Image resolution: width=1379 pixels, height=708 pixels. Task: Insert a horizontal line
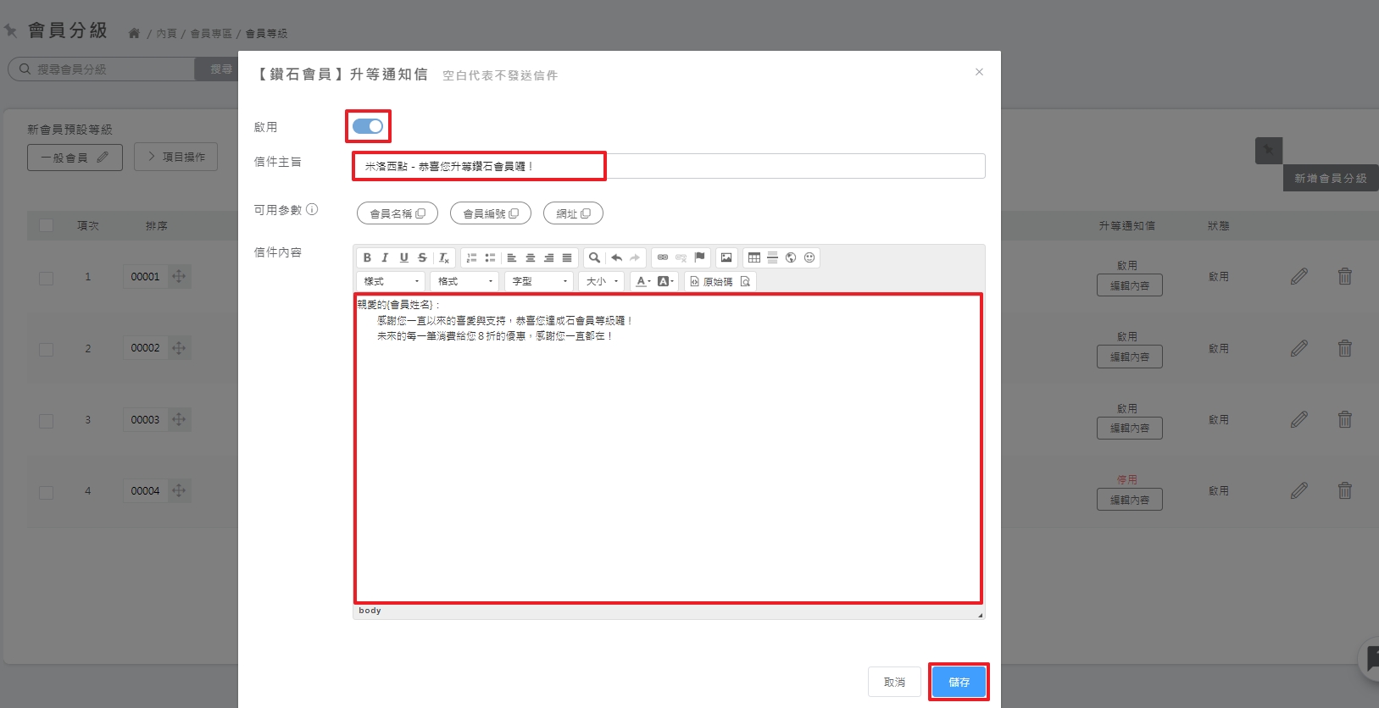[772, 257]
